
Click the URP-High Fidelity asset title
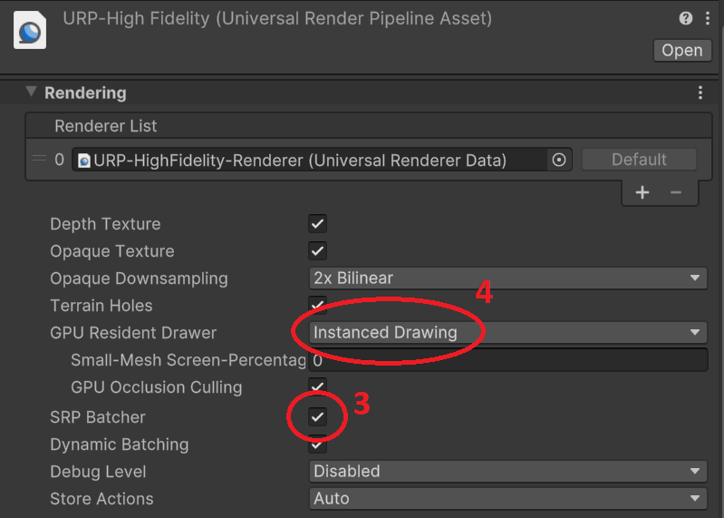pyautogui.click(x=277, y=18)
